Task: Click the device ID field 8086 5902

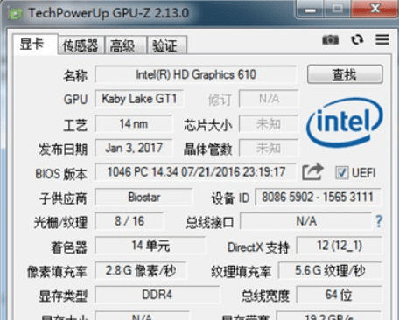Action: [318, 198]
